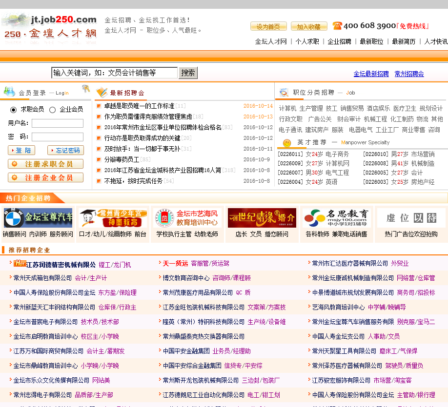Click the 加入收藏 button
The image size is (448, 407).
point(309,26)
